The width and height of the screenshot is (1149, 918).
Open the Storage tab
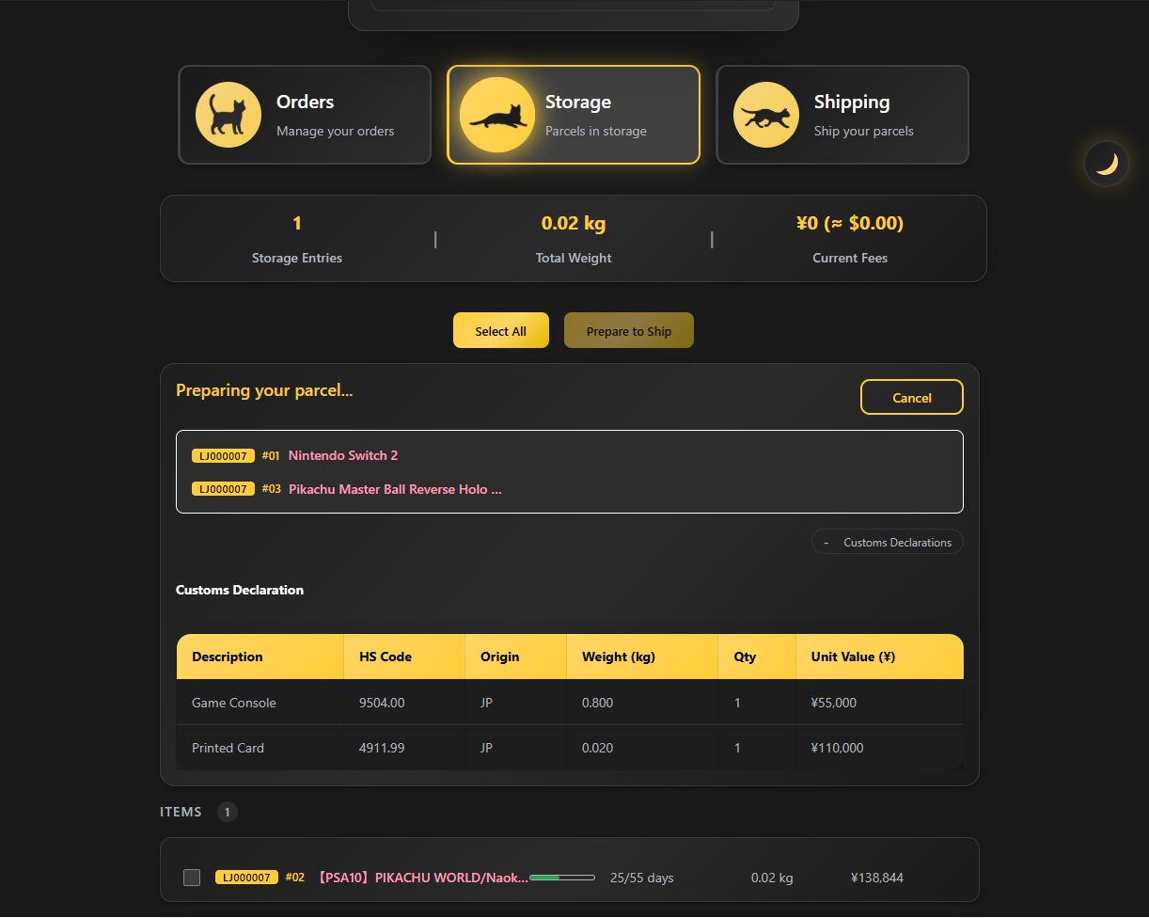tap(574, 115)
